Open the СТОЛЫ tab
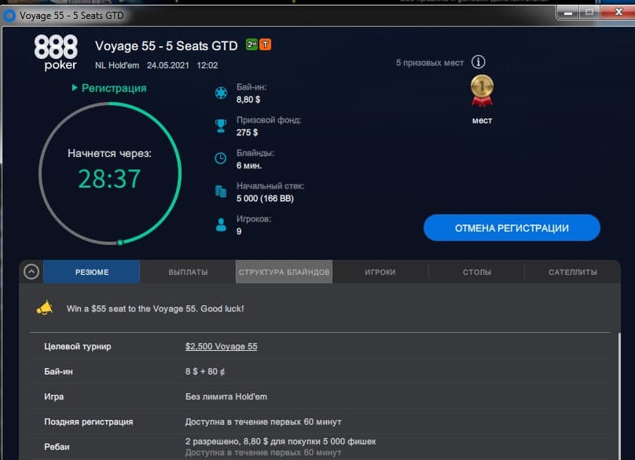Image resolution: width=635 pixels, height=460 pixels. coord(477,272)
